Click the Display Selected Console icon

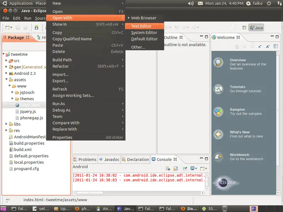[194, 169]
